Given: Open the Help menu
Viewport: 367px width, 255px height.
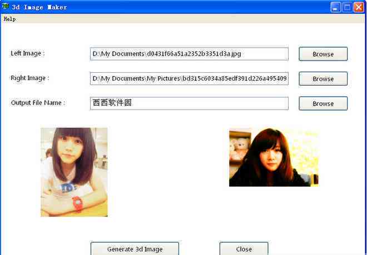Looking at the screenshot, I should [9, 19].
